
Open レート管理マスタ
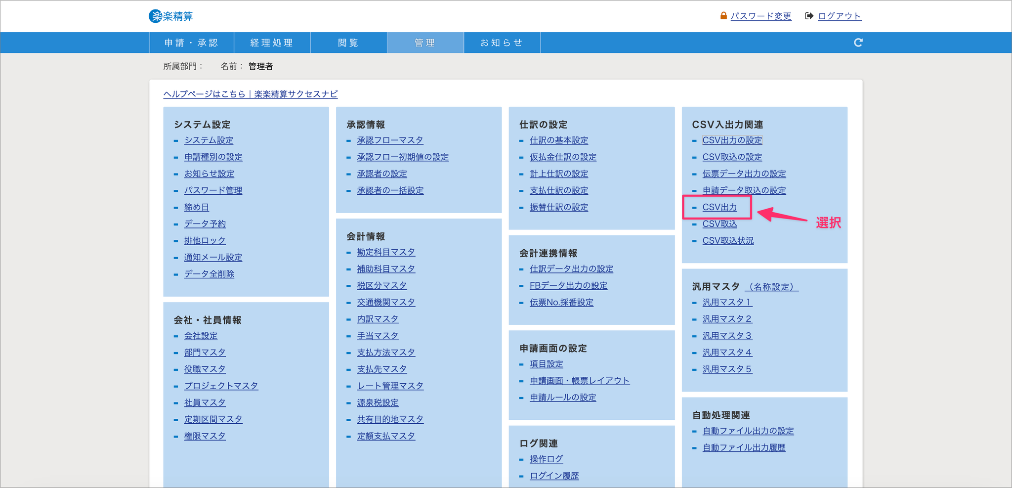(390, 386)
